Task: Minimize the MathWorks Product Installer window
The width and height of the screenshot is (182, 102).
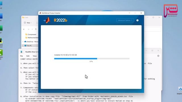Action: point(129,13)
